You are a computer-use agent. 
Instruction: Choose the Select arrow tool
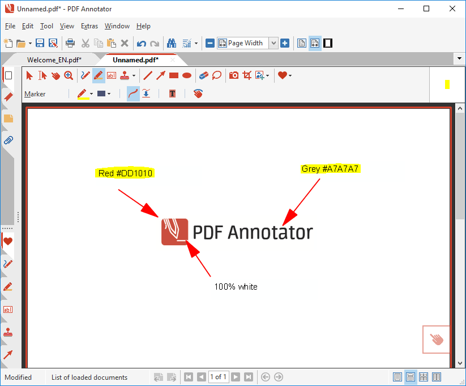point(29,75)
